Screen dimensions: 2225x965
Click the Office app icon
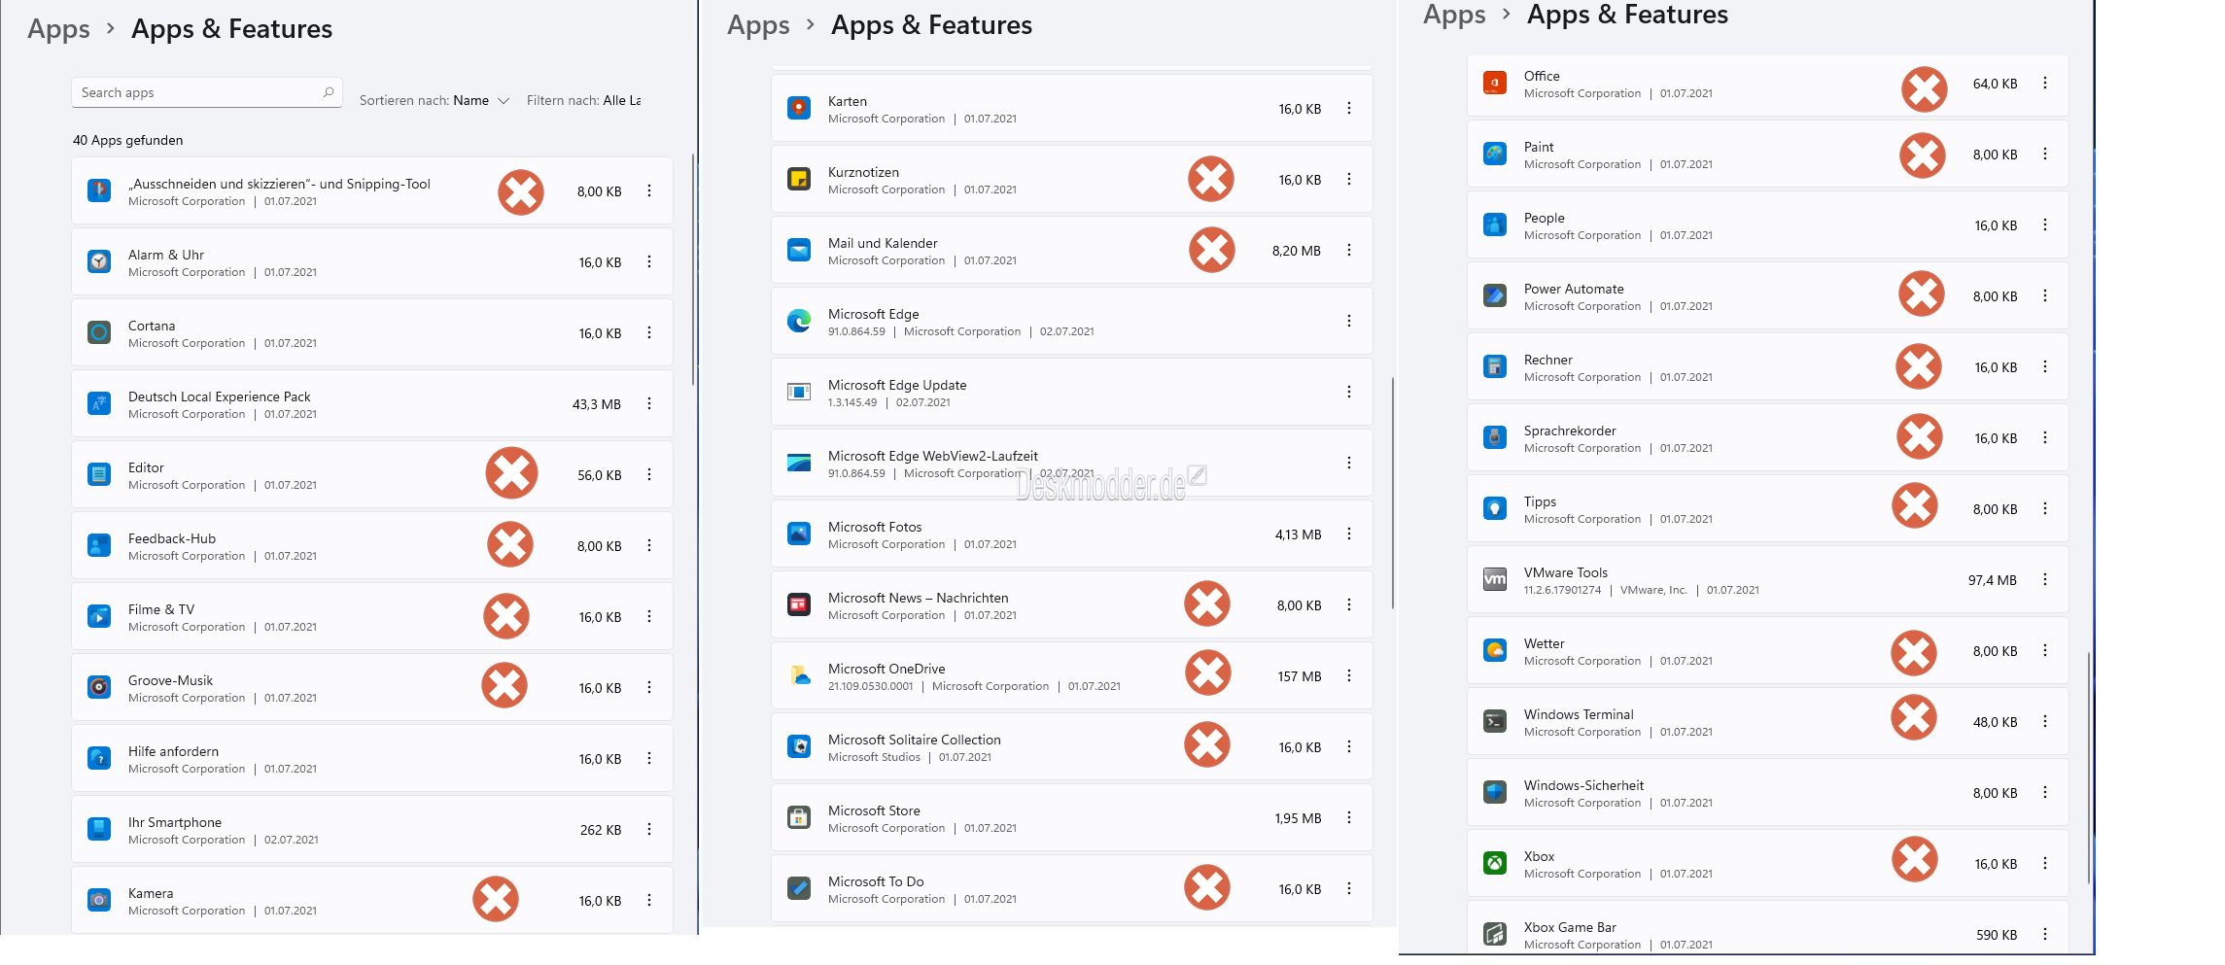pos(1495,83)
